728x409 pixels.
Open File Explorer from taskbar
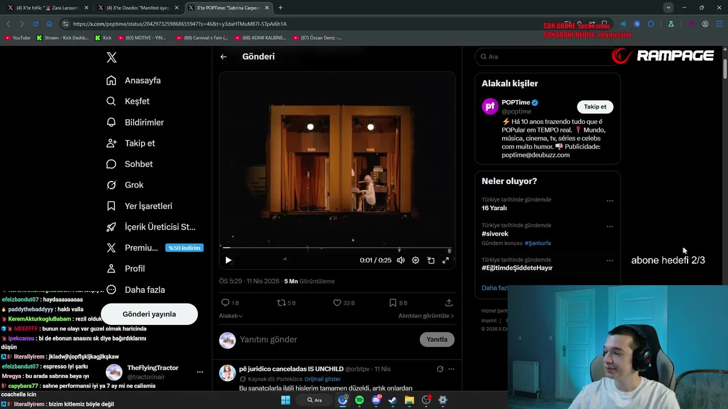[409, 400]
